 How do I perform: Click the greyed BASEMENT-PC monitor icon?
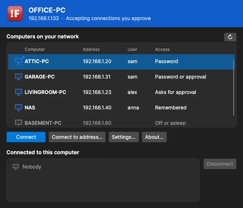[19, 123]
